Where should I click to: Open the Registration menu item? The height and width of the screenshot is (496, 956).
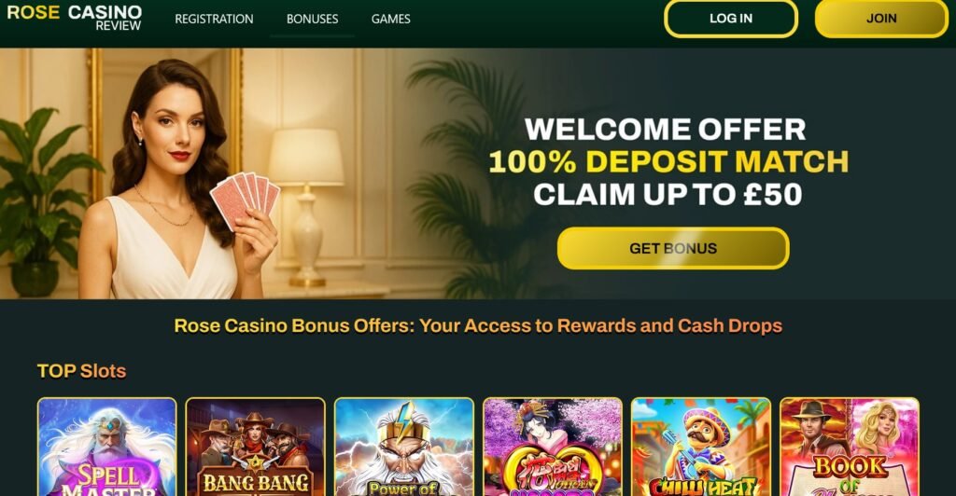point(214,19)
